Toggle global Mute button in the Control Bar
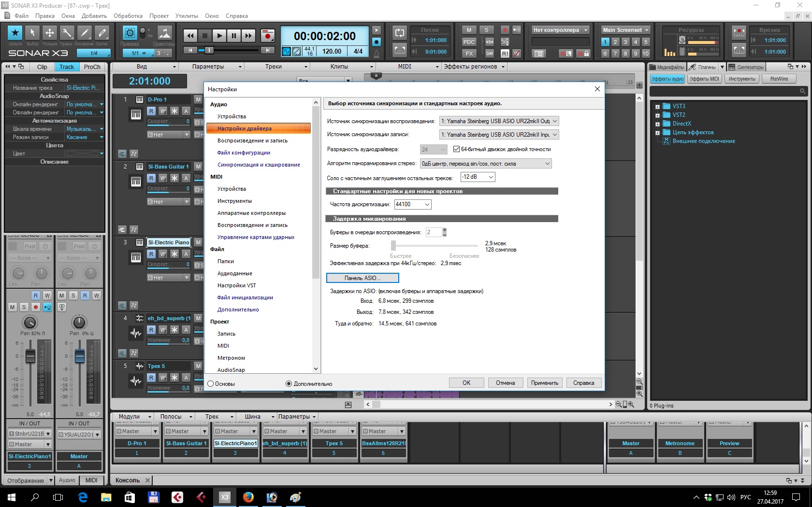The height and width of the screenshot is (507, 812). click(469, 30)
